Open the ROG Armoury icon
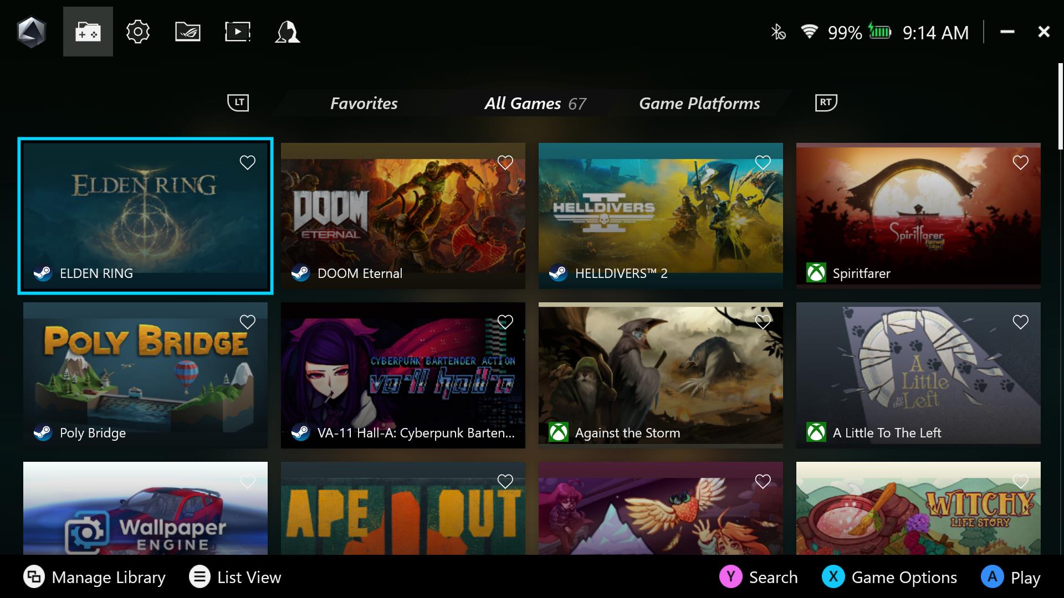 tap(188, 30)
